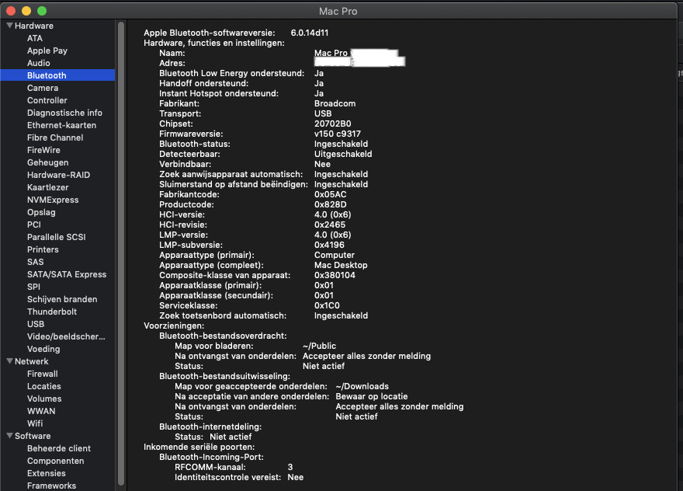Open the SAS entry
The height and width of the screenshot is (491, 683).
click(x=35, y=262)
